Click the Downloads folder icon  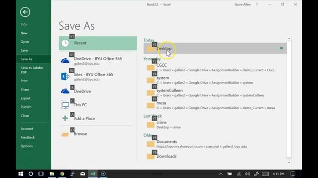pyautogui.click(x=151, y=156)
